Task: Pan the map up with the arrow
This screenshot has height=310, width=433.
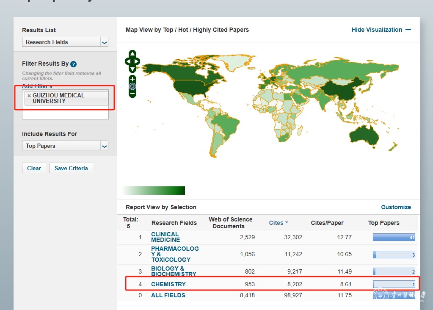Action: (x=132, y=54)
